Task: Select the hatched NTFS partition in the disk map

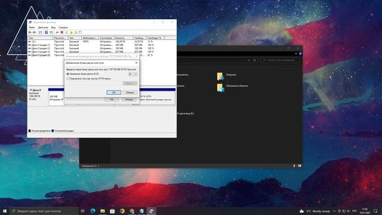Action: (158, 97)
